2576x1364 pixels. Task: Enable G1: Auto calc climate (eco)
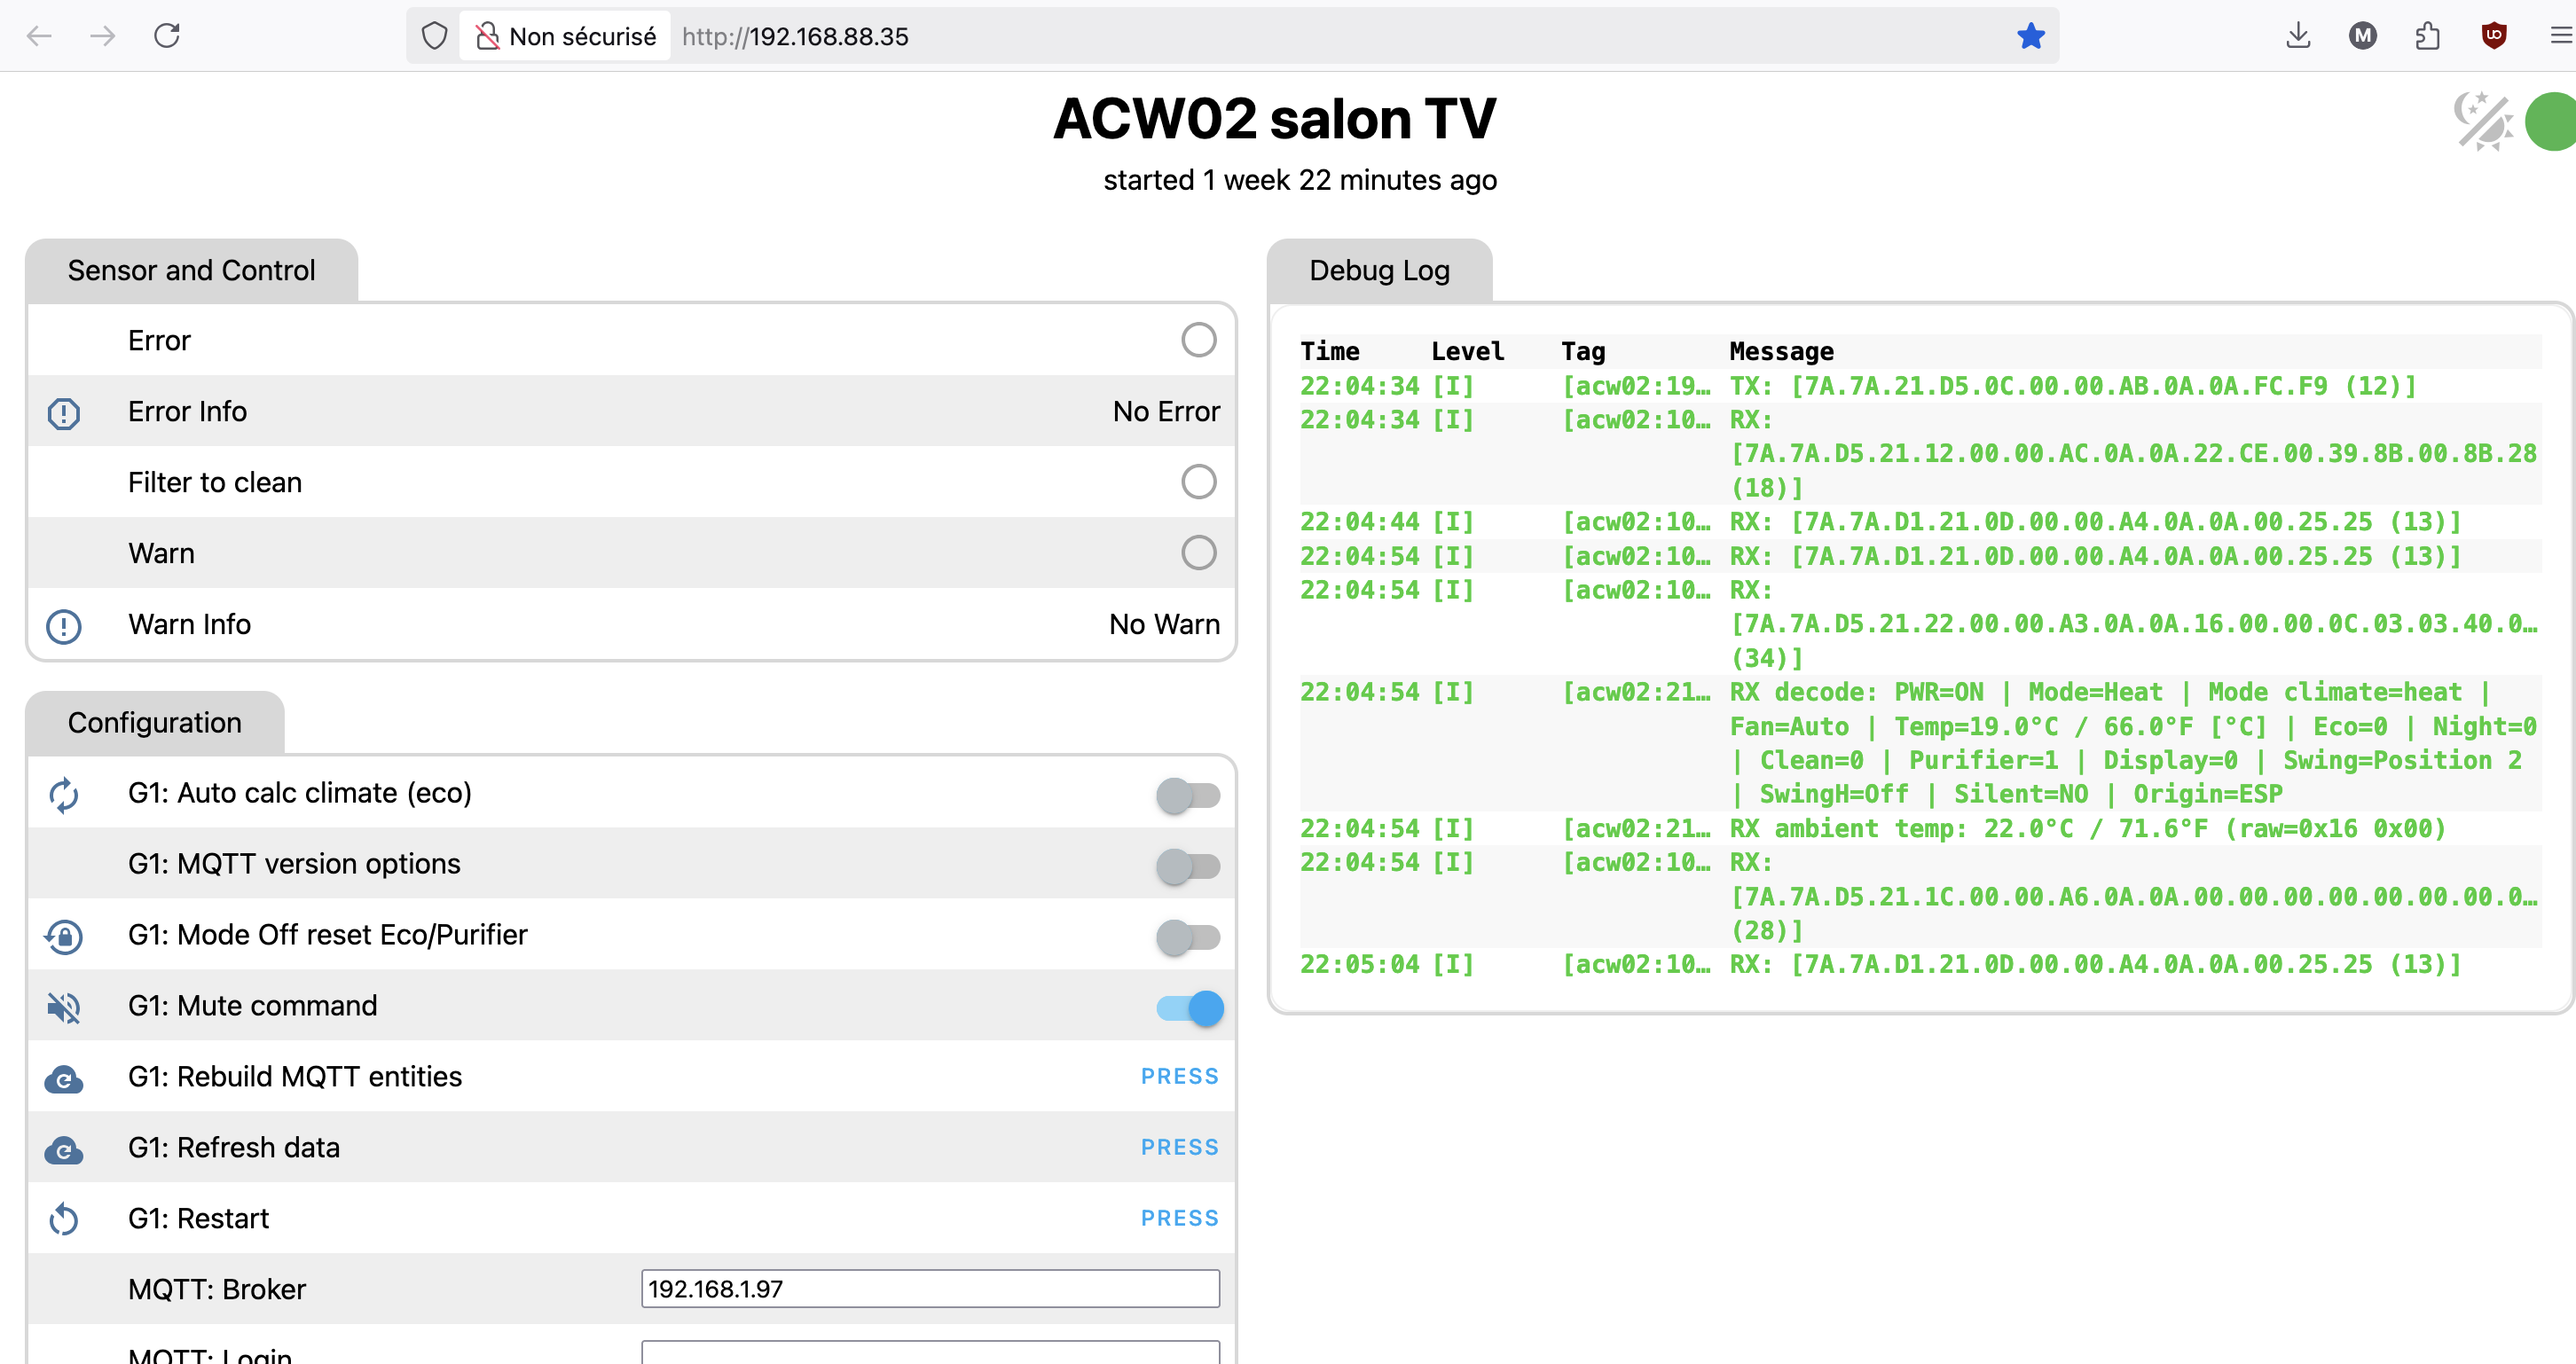1188,795
